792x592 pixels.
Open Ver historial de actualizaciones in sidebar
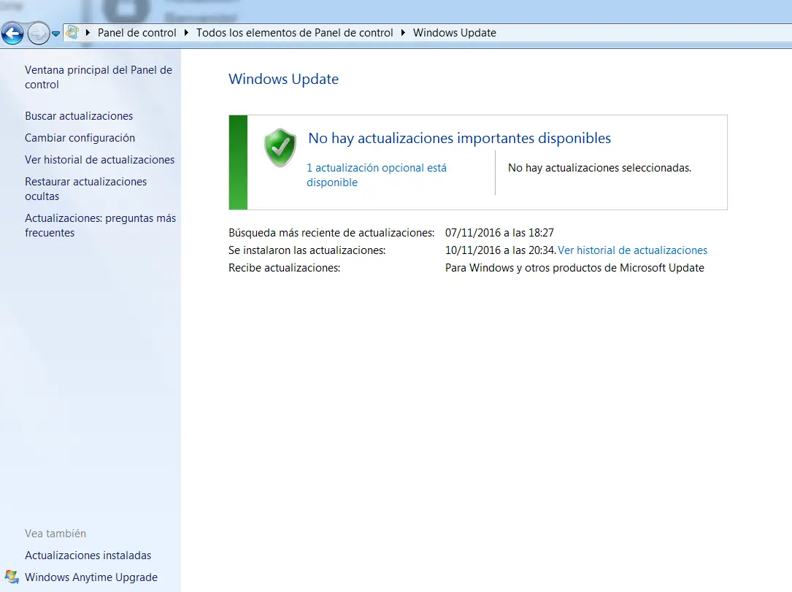tap(99, 160)
